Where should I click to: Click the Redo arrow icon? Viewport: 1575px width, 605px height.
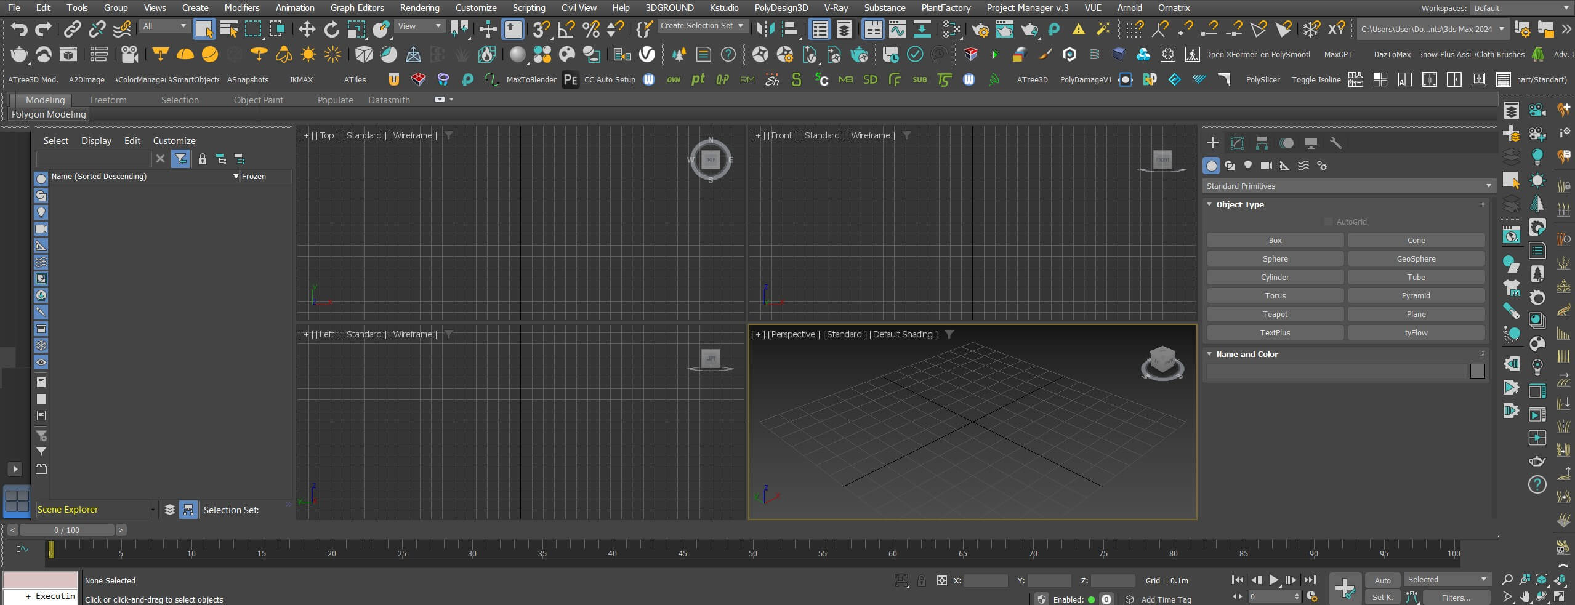point(44,29)
